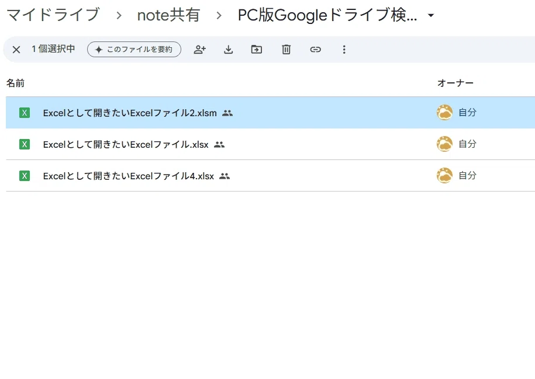Click 自分 owner text in the ファイル4.xlsx row
The width and height of the screenshot is (535, 379).
tap(467, 176)
